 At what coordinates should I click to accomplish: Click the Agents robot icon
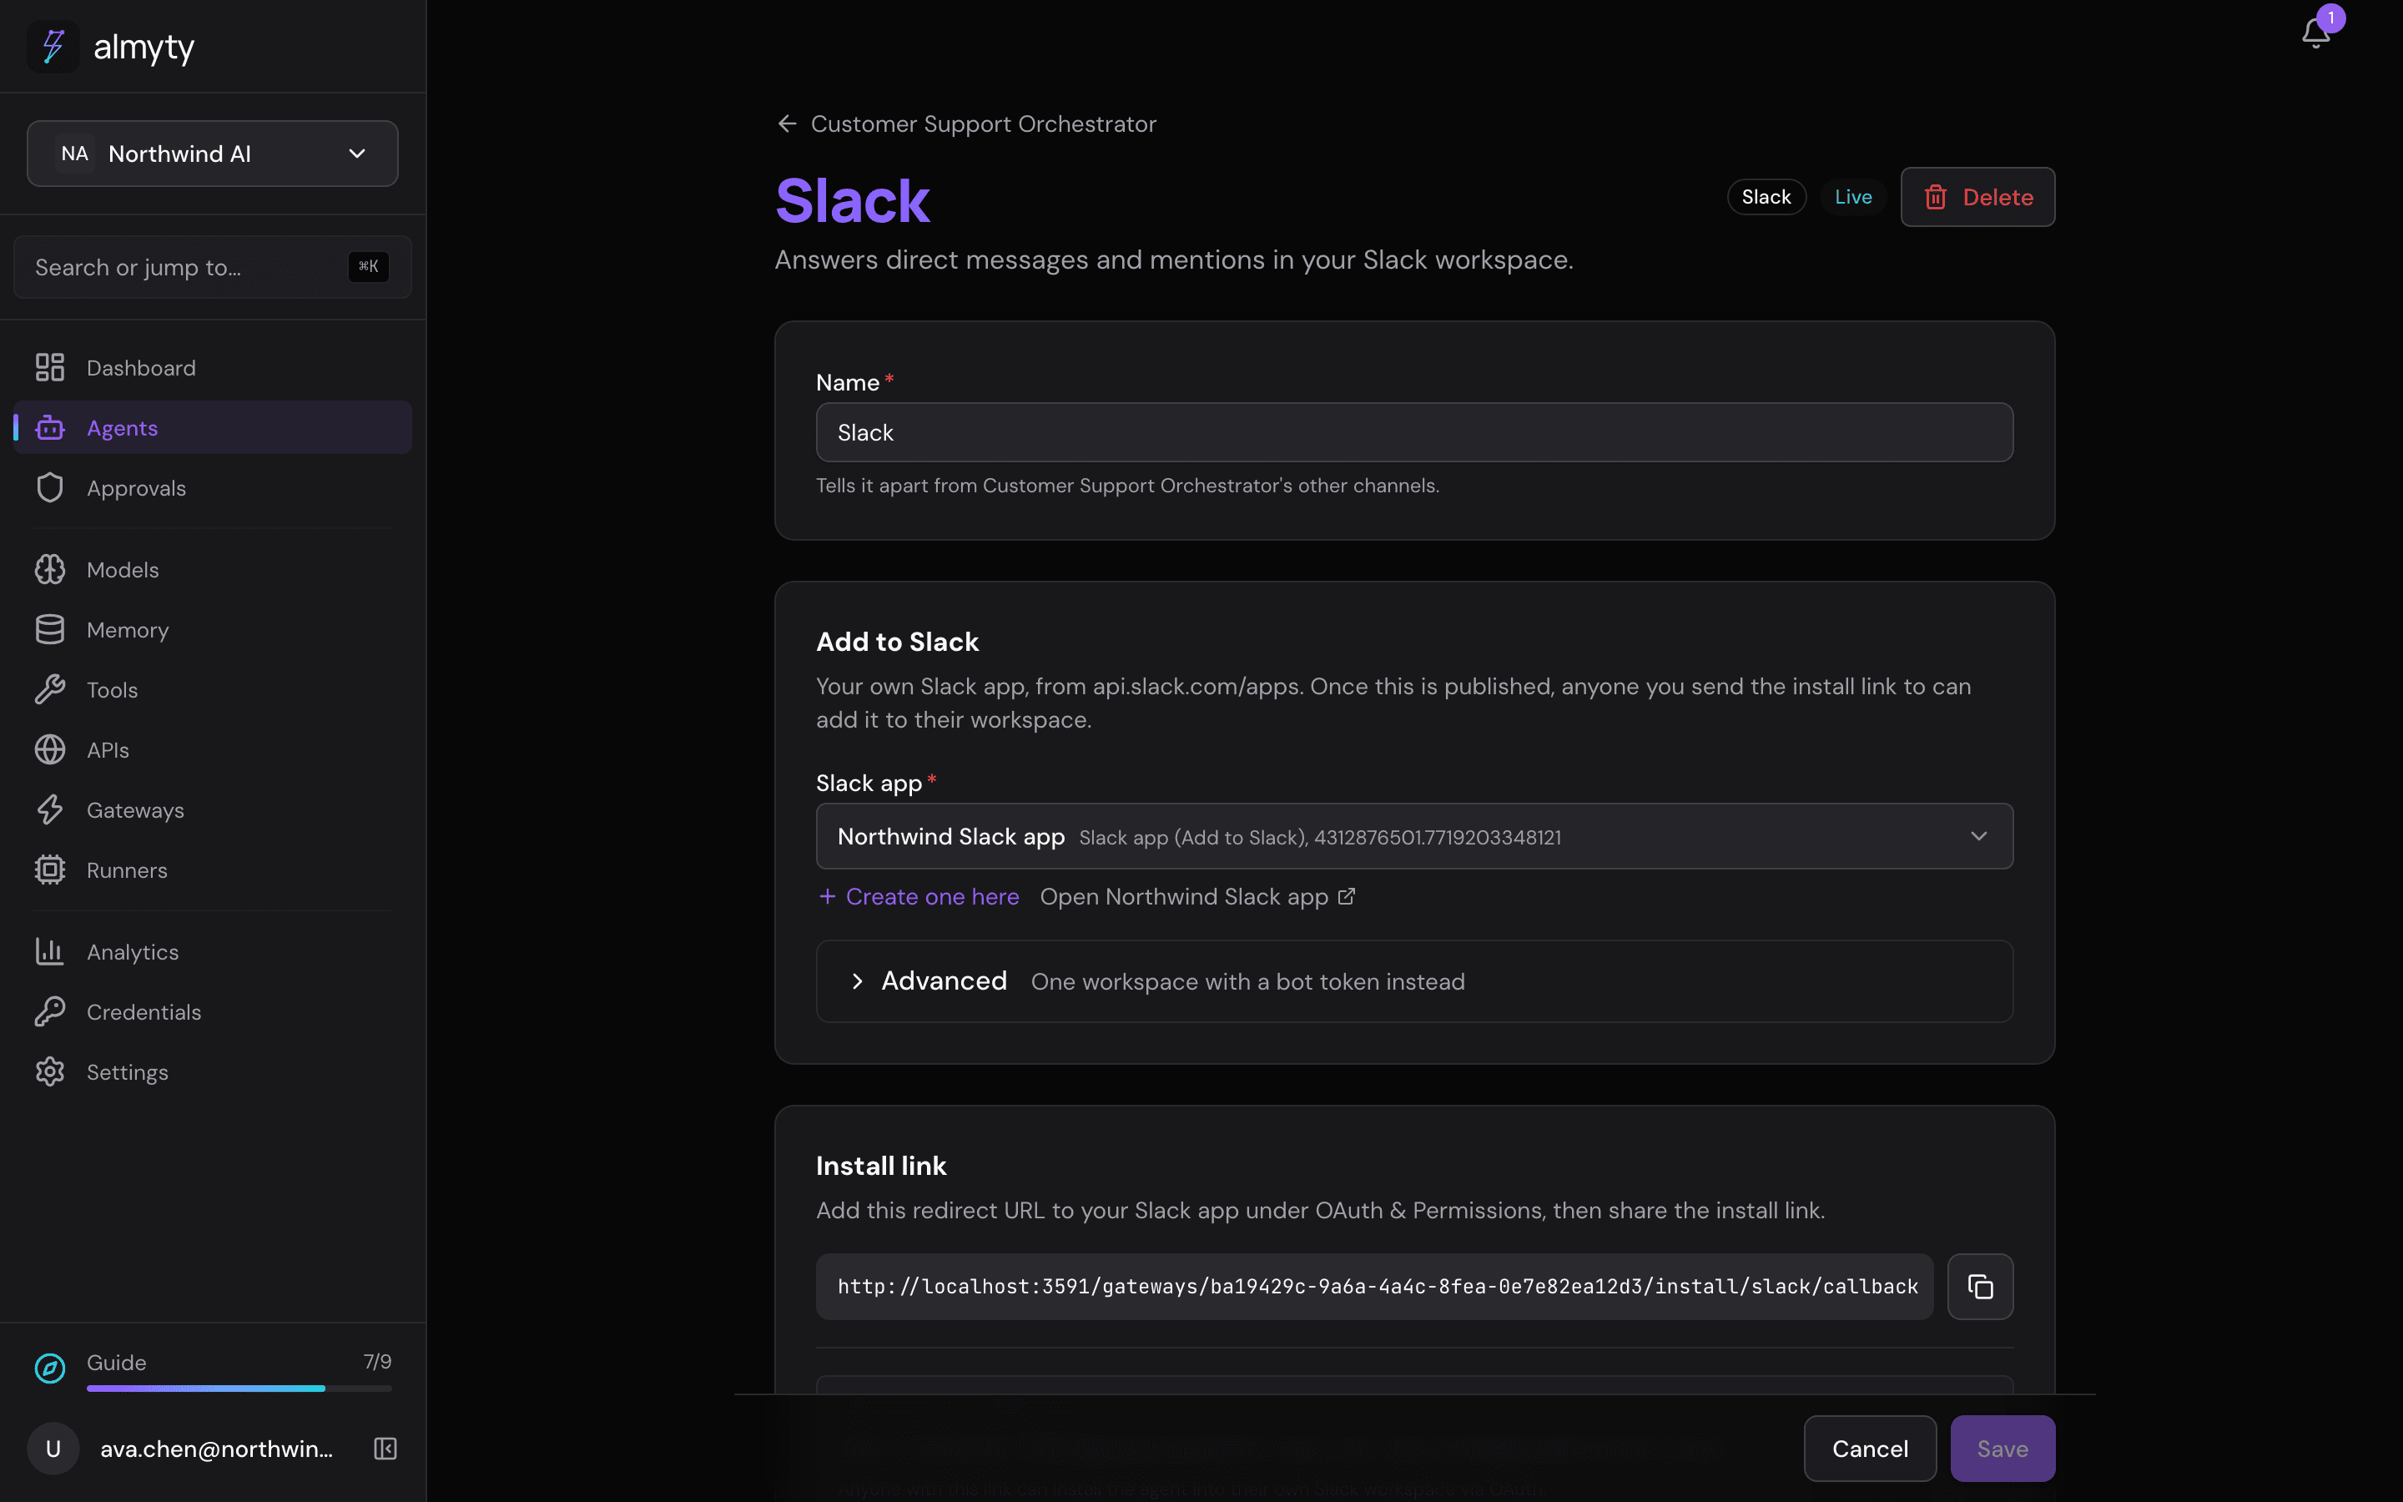tap(50, 428)
